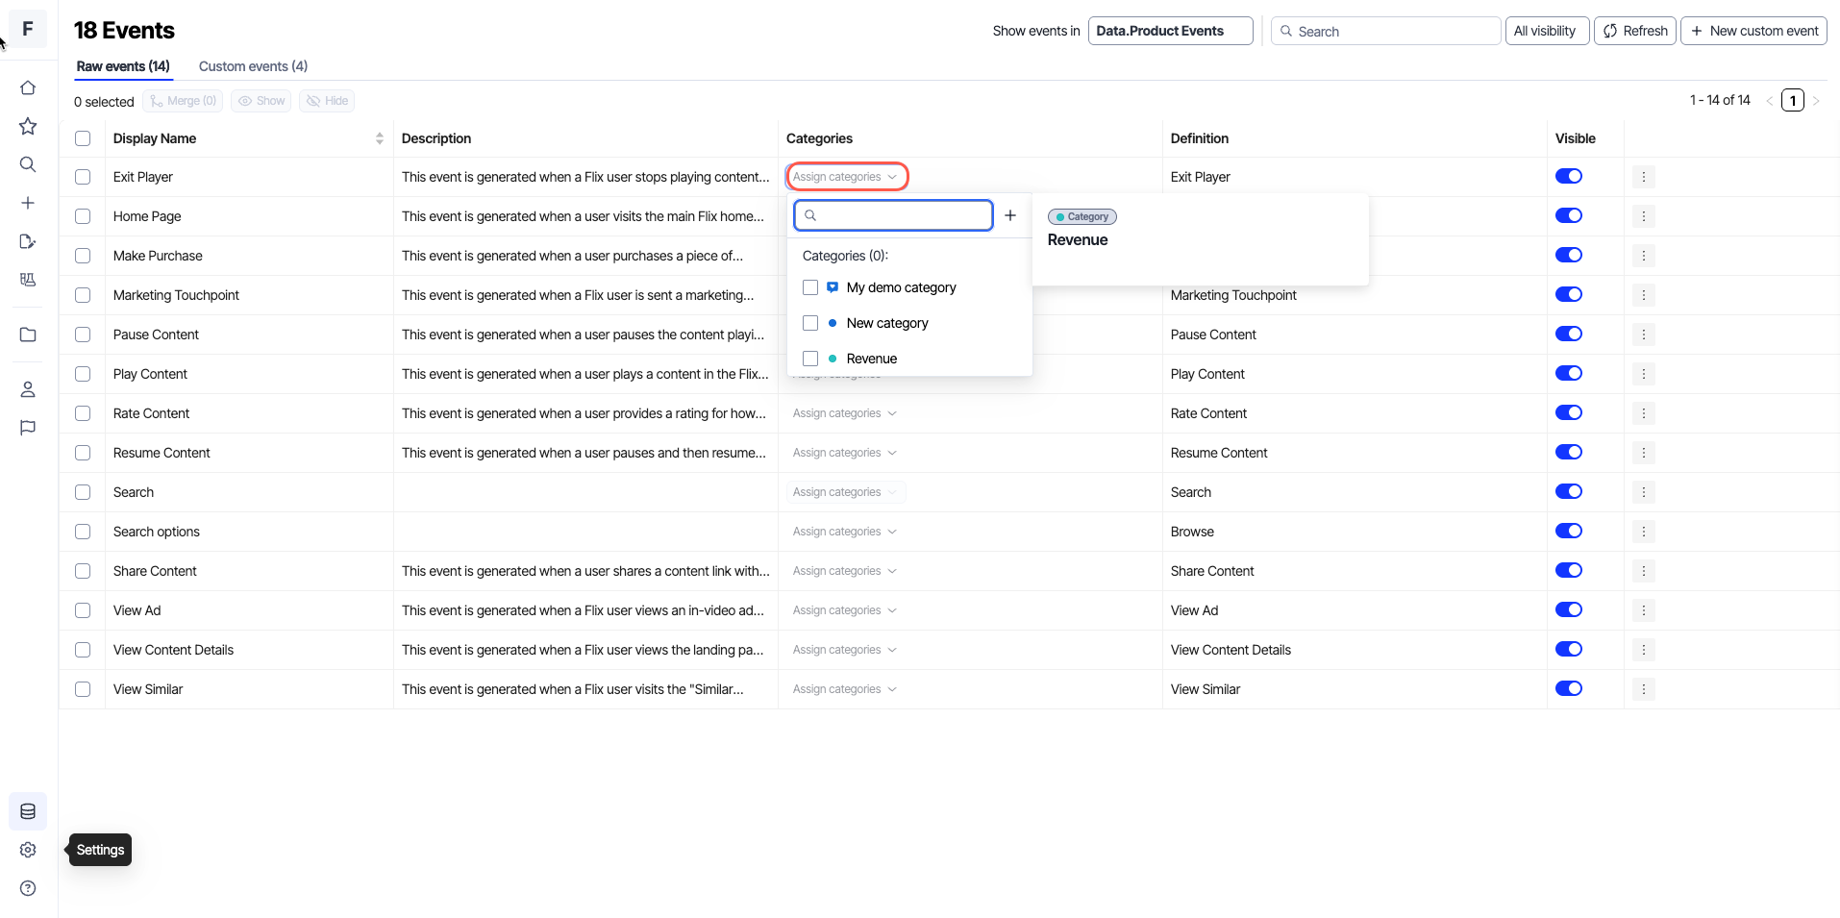1840x918 pixels.
Task: Open the magnifier search sidebar icon
Action: tap(28, 164)
